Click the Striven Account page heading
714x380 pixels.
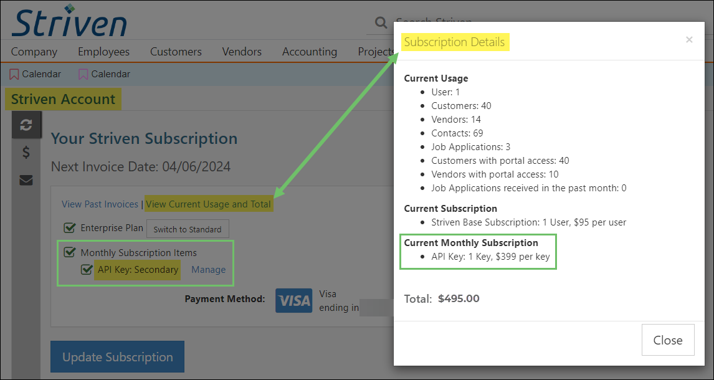(x=64, y=99)
